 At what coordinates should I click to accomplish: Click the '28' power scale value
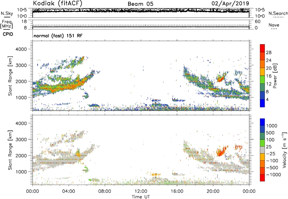click(269, 52)
